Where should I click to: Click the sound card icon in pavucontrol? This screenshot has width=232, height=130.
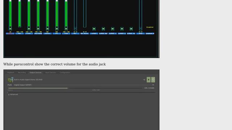pos(11,80)
